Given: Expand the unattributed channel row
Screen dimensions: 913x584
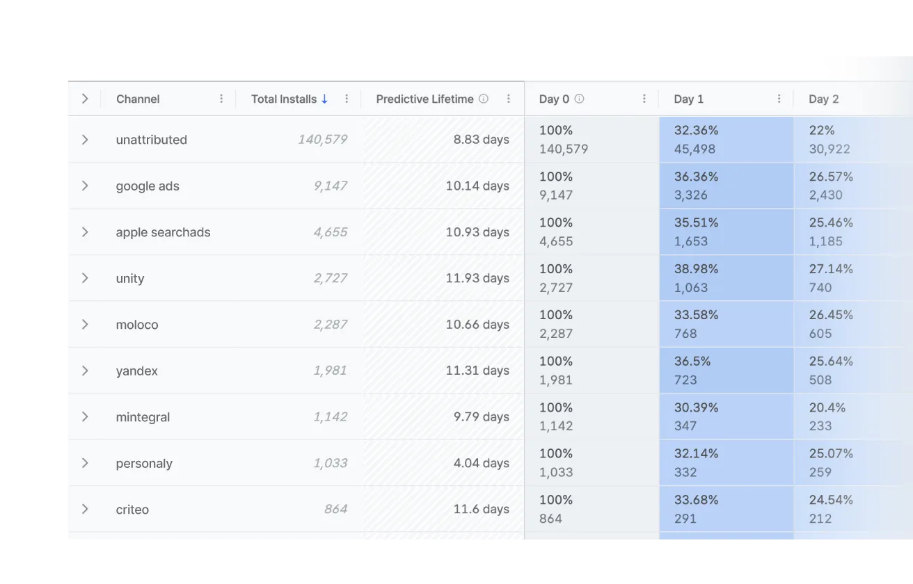Looking at the screenshot, I should (x=85, y=139).
